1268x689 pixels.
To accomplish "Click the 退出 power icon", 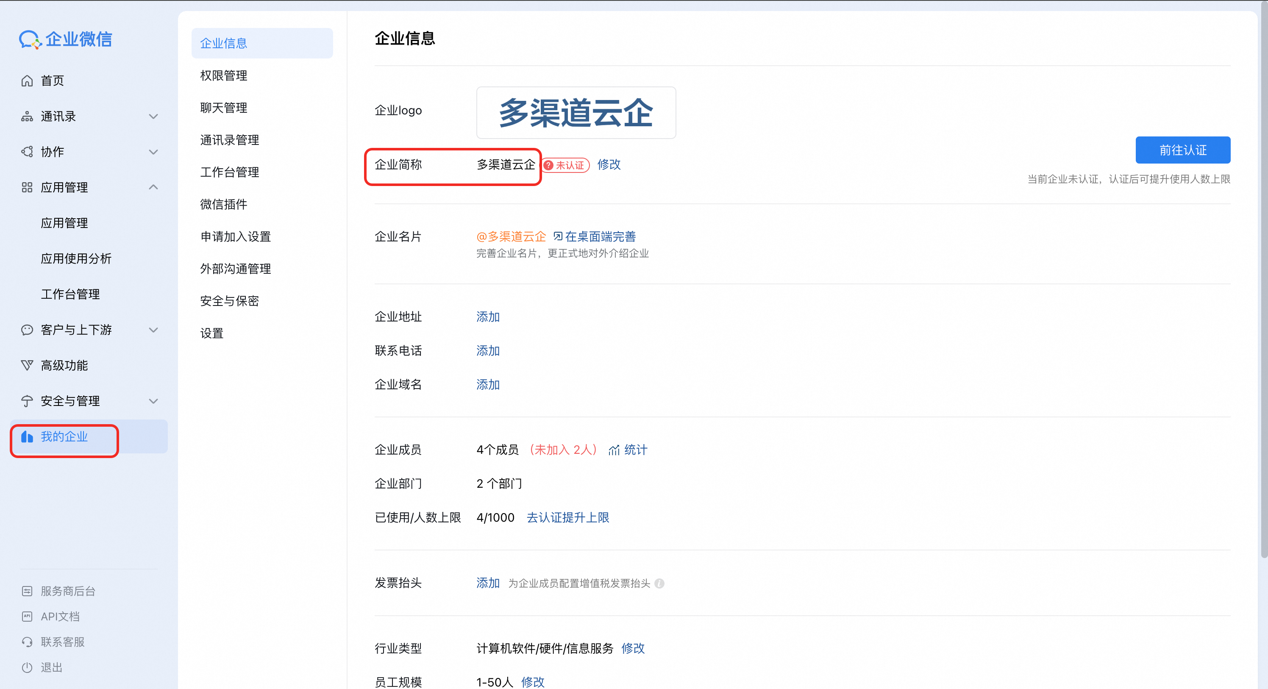I will pos(27,668).
